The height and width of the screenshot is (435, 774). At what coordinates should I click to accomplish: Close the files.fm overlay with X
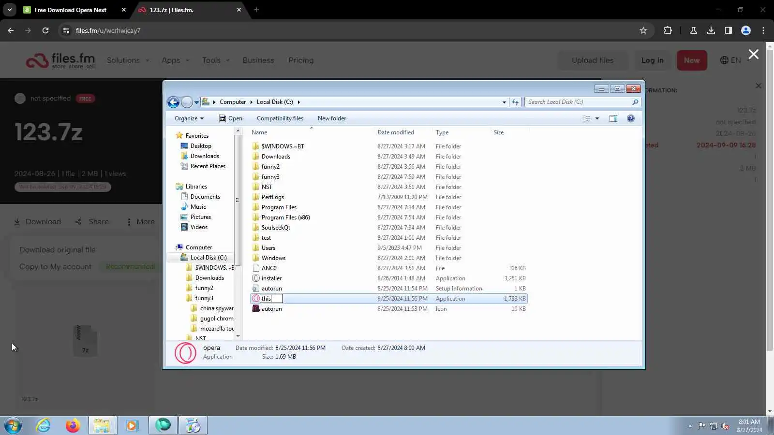tap(753, 54)
